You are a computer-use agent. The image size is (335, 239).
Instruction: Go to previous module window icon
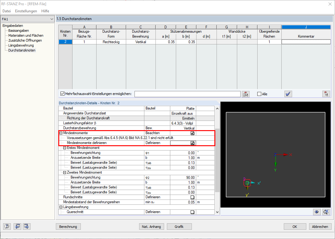coord(17,226)
